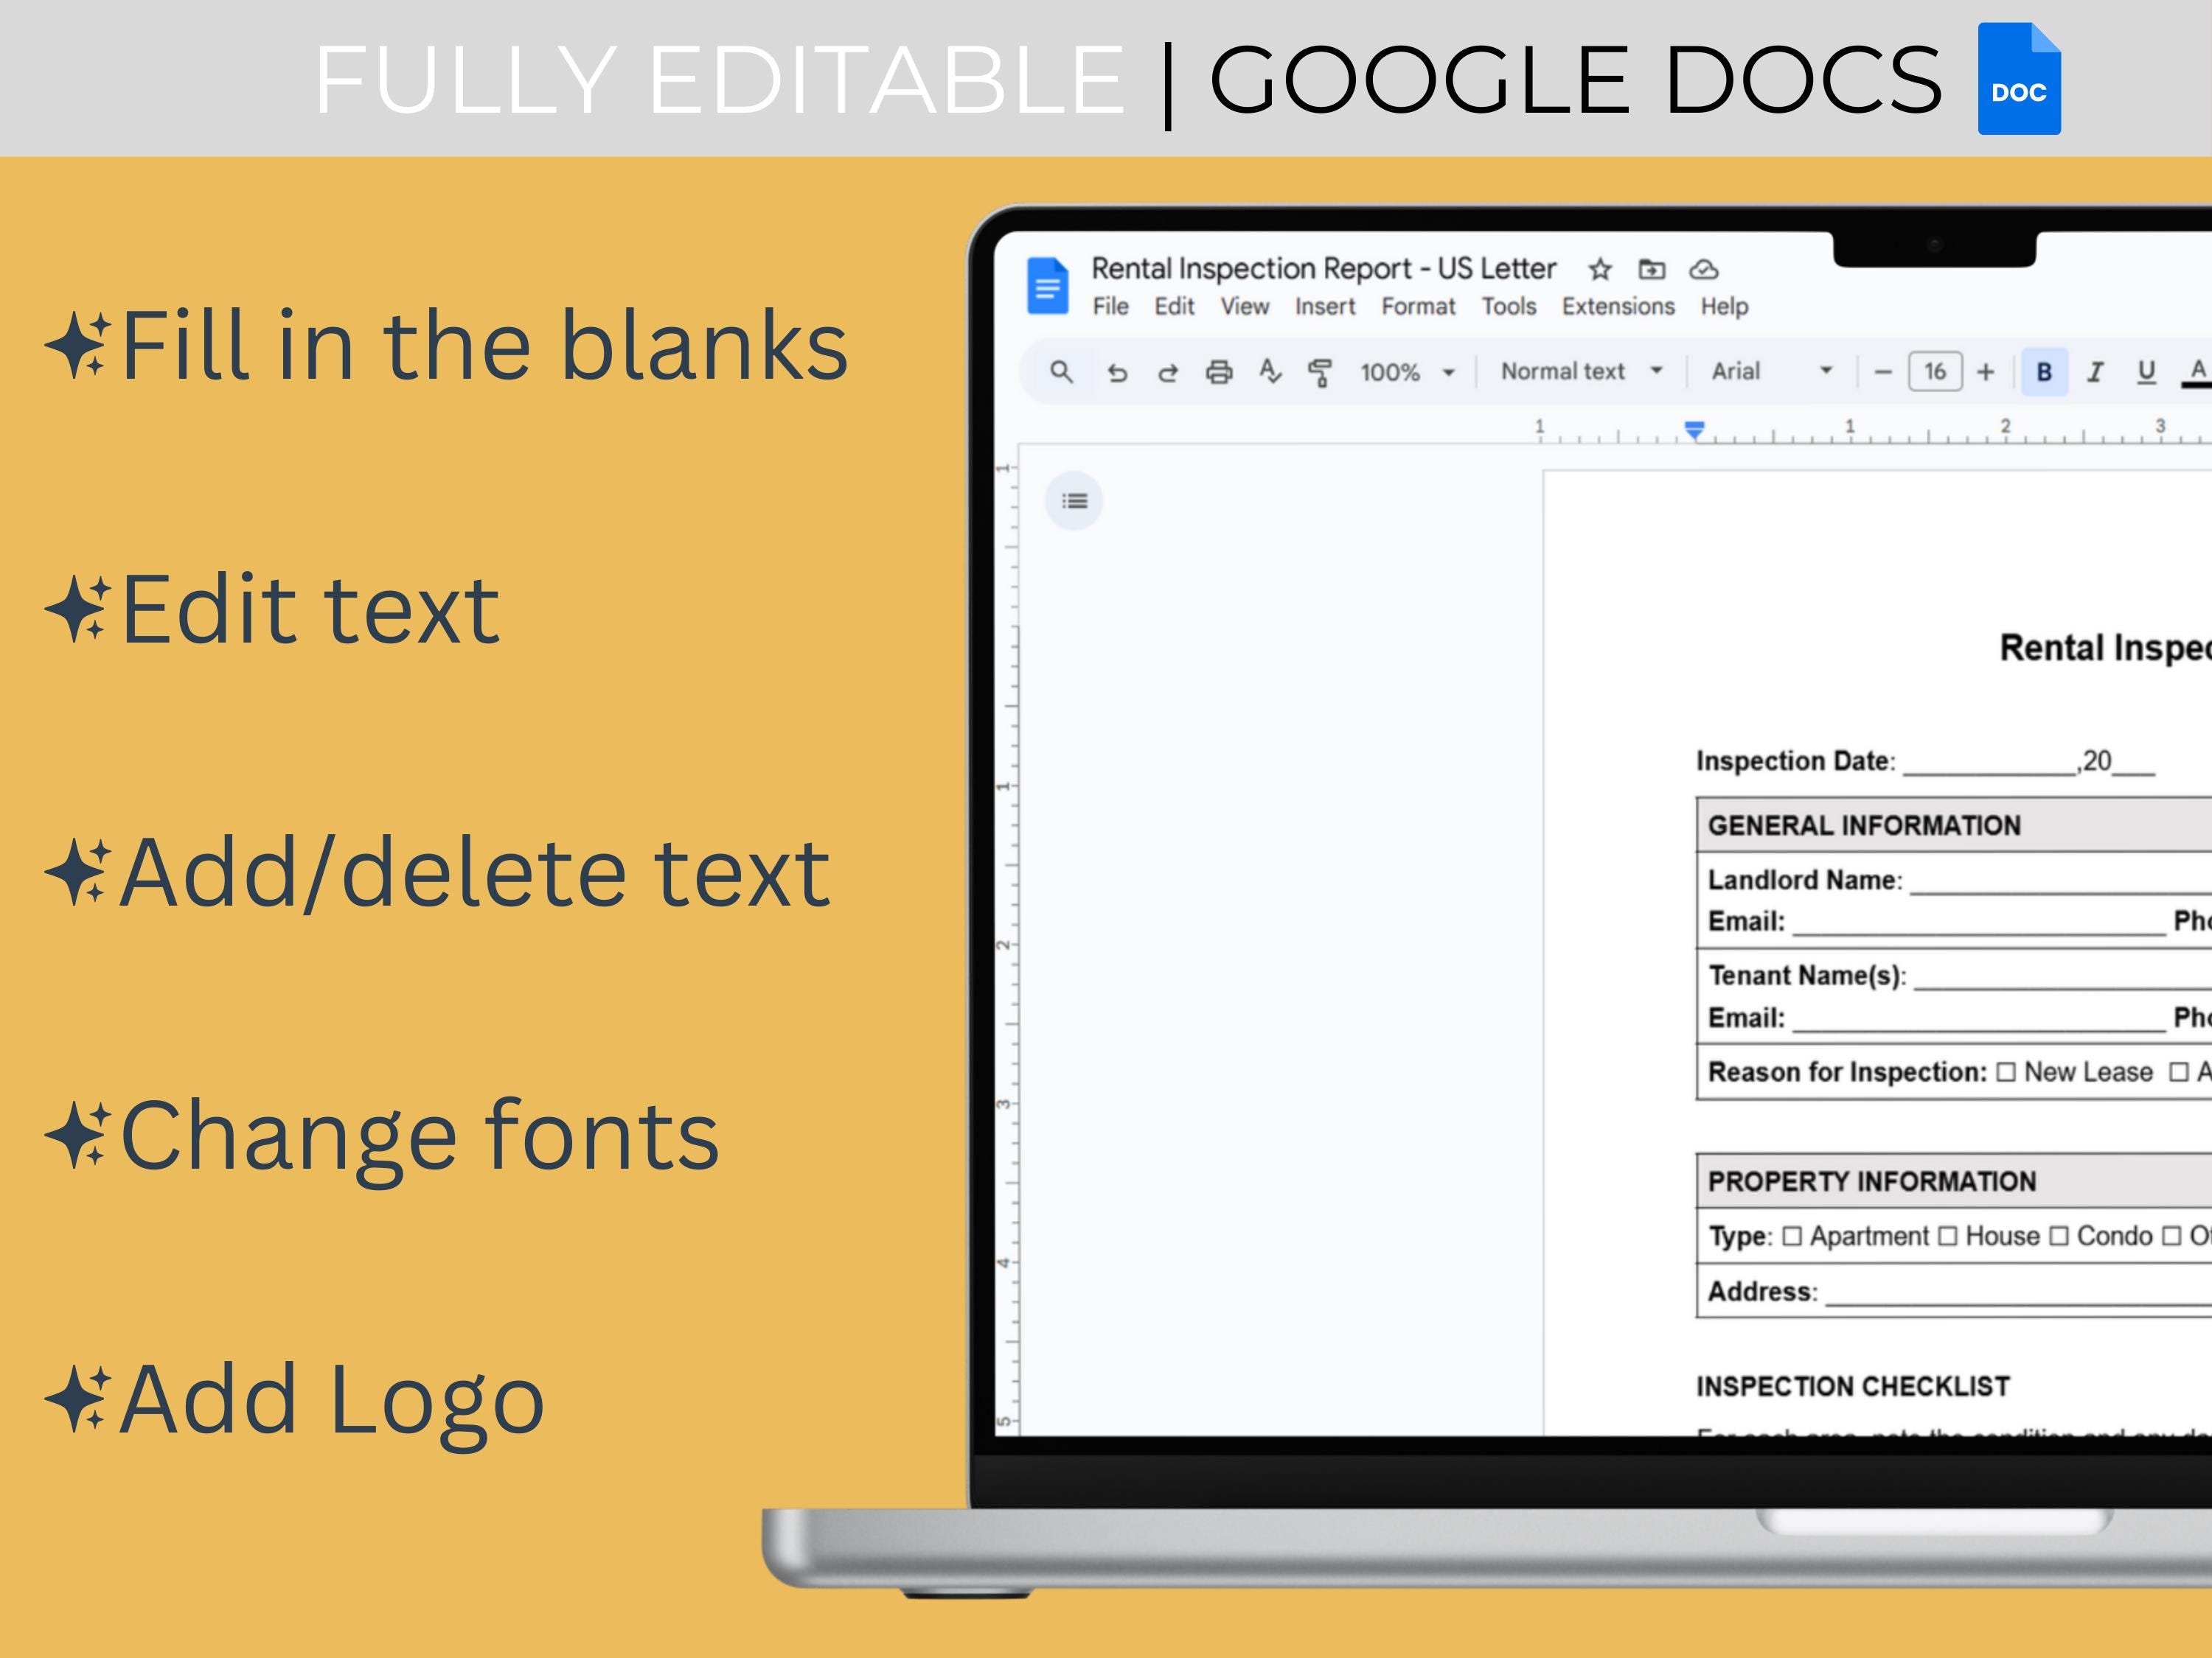Open the View menu
Screen dimensions: 2212x1658
[1244, 307]
